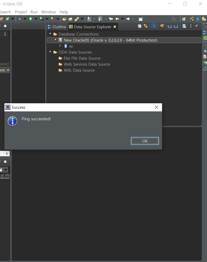The height and width of the screenshot is (262, 207).
Task: Collapse the ODA Data Sources node
Action: coord(50,52)
